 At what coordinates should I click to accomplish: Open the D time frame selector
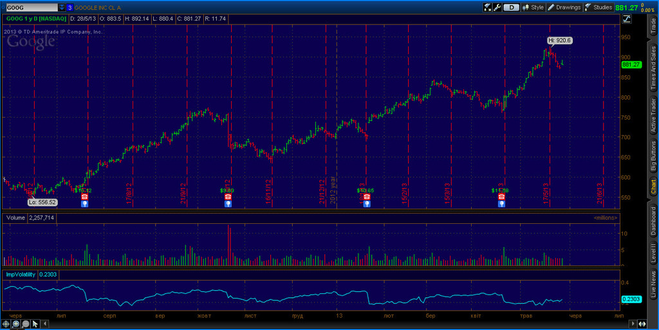[512, 8]
